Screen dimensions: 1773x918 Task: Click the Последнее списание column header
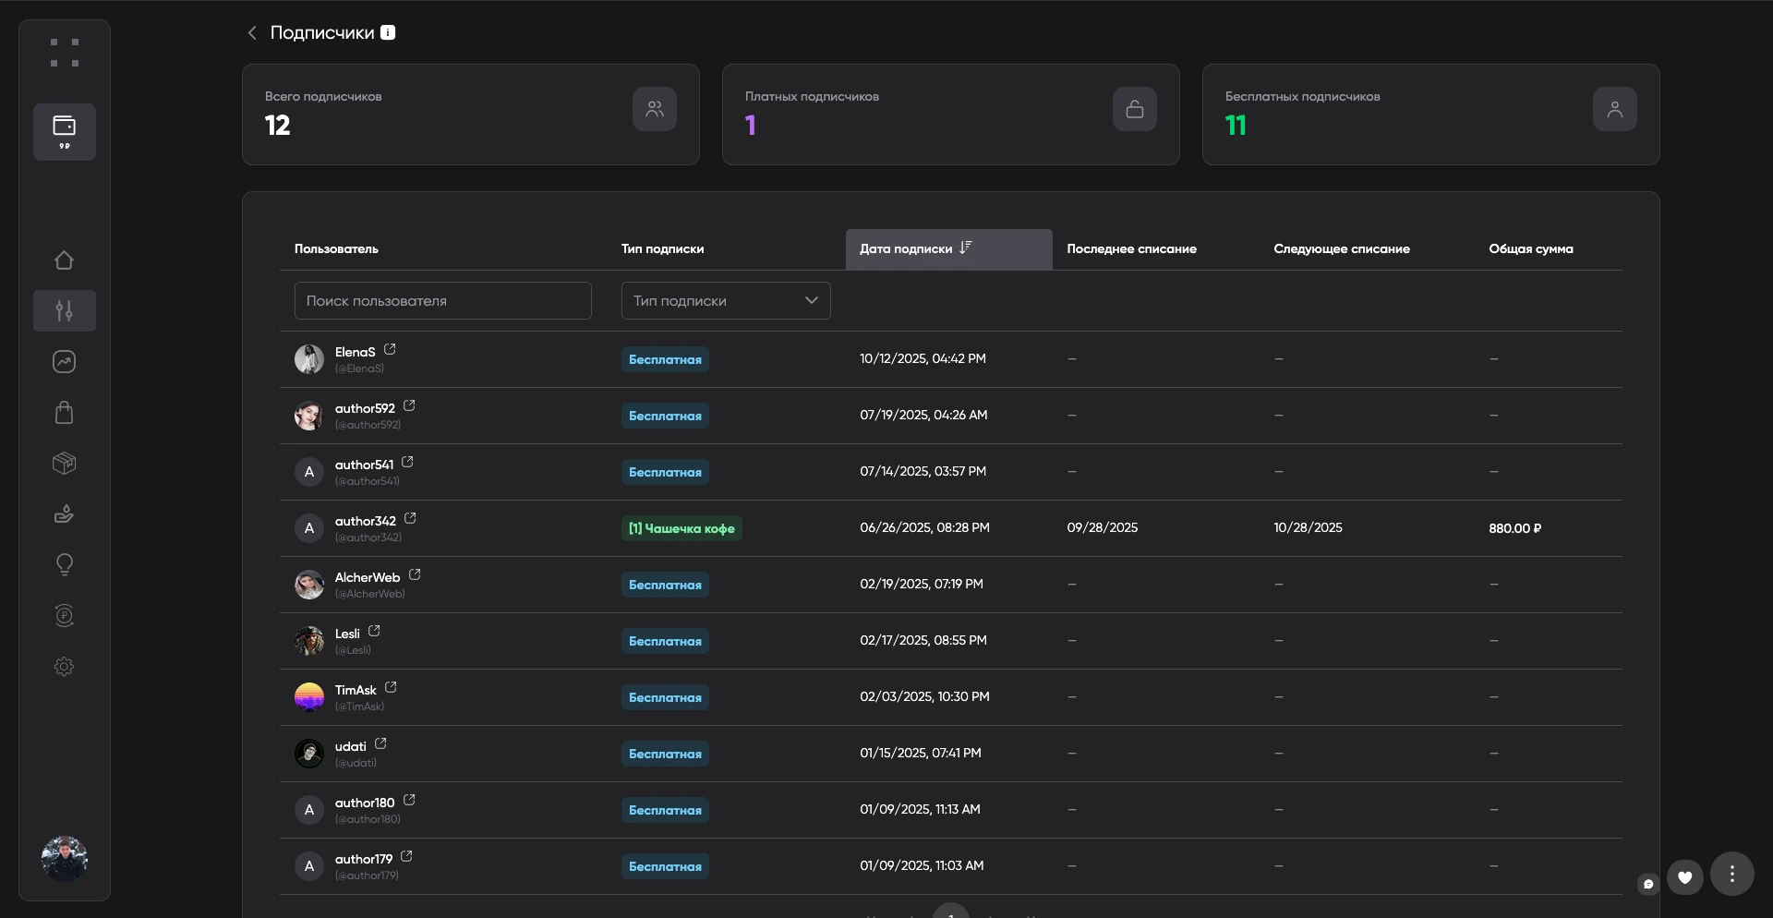(x=1131, y=249)
